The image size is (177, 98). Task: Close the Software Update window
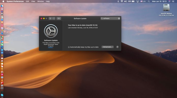41,18
